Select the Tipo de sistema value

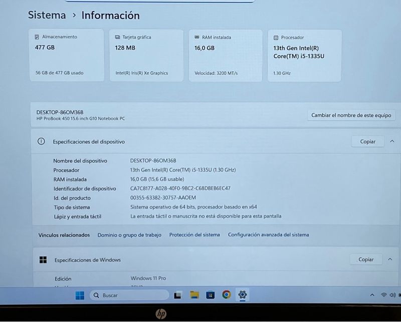193,207
